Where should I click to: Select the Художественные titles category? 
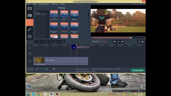pyautogui.click(x=40, y=14)
